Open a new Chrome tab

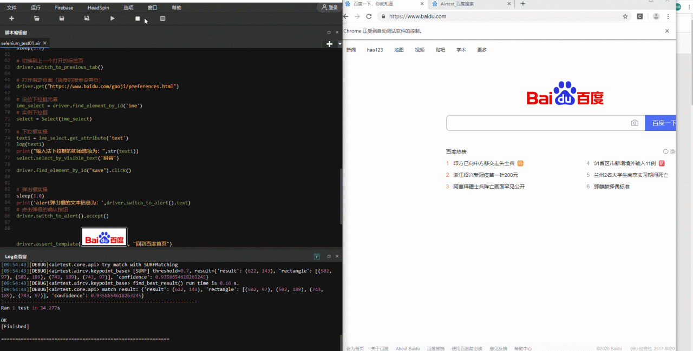pyautogui.click(x=522, y=4)
